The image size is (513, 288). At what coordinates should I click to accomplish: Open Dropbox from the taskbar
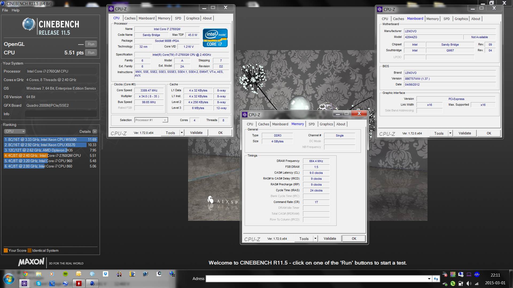pyautogui.click(x=106, y=274)
